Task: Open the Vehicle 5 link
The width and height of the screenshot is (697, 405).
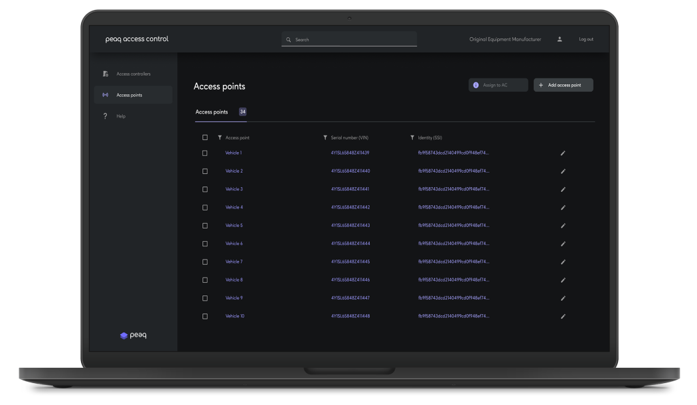Action: pyautogui.click(x=234, y=225)
